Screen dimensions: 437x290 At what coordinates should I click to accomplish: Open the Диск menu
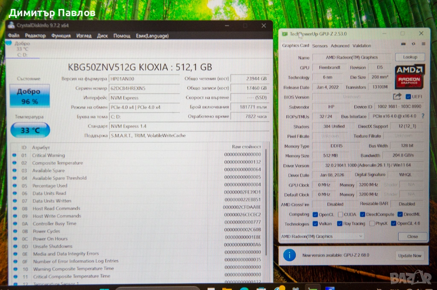pyautogui.click(x=102, y=36)
